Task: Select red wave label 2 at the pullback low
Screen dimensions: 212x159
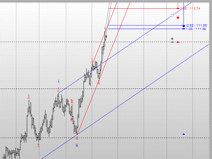Action: tap(98, 82)
